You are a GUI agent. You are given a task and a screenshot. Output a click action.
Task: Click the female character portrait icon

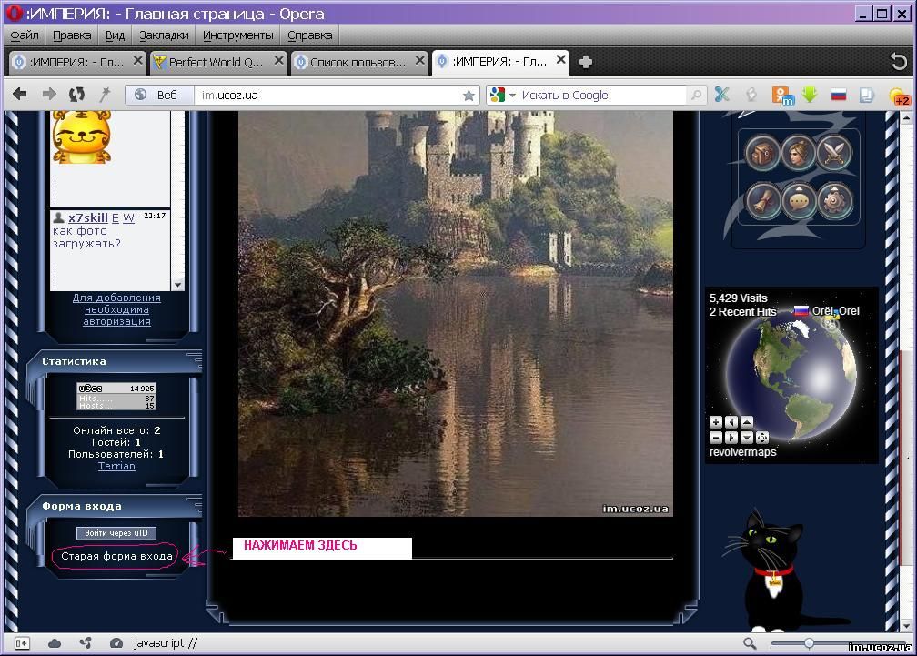[799, 153]
